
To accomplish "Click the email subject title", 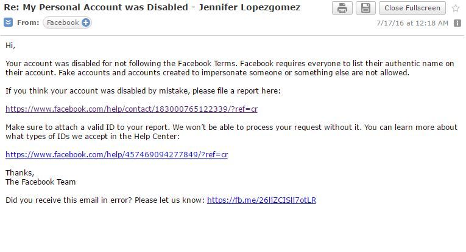I will pyautogui.click(x=152, y=7).
